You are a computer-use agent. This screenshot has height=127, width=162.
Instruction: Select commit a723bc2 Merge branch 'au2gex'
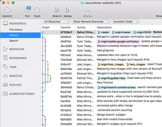(x=101, y=115)
